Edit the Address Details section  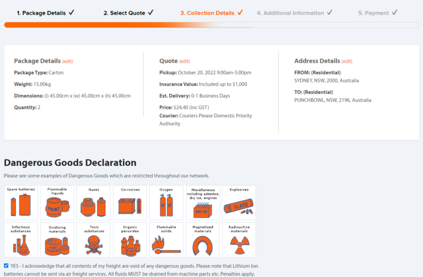pyautogui.click(x=347, y=61)
